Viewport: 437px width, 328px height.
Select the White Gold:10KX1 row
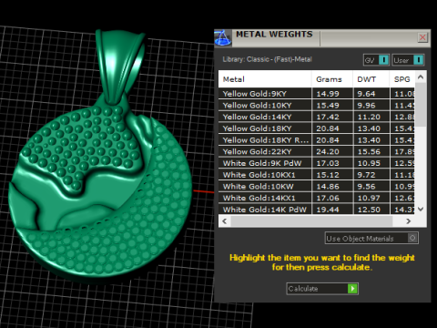coord(317,175)
